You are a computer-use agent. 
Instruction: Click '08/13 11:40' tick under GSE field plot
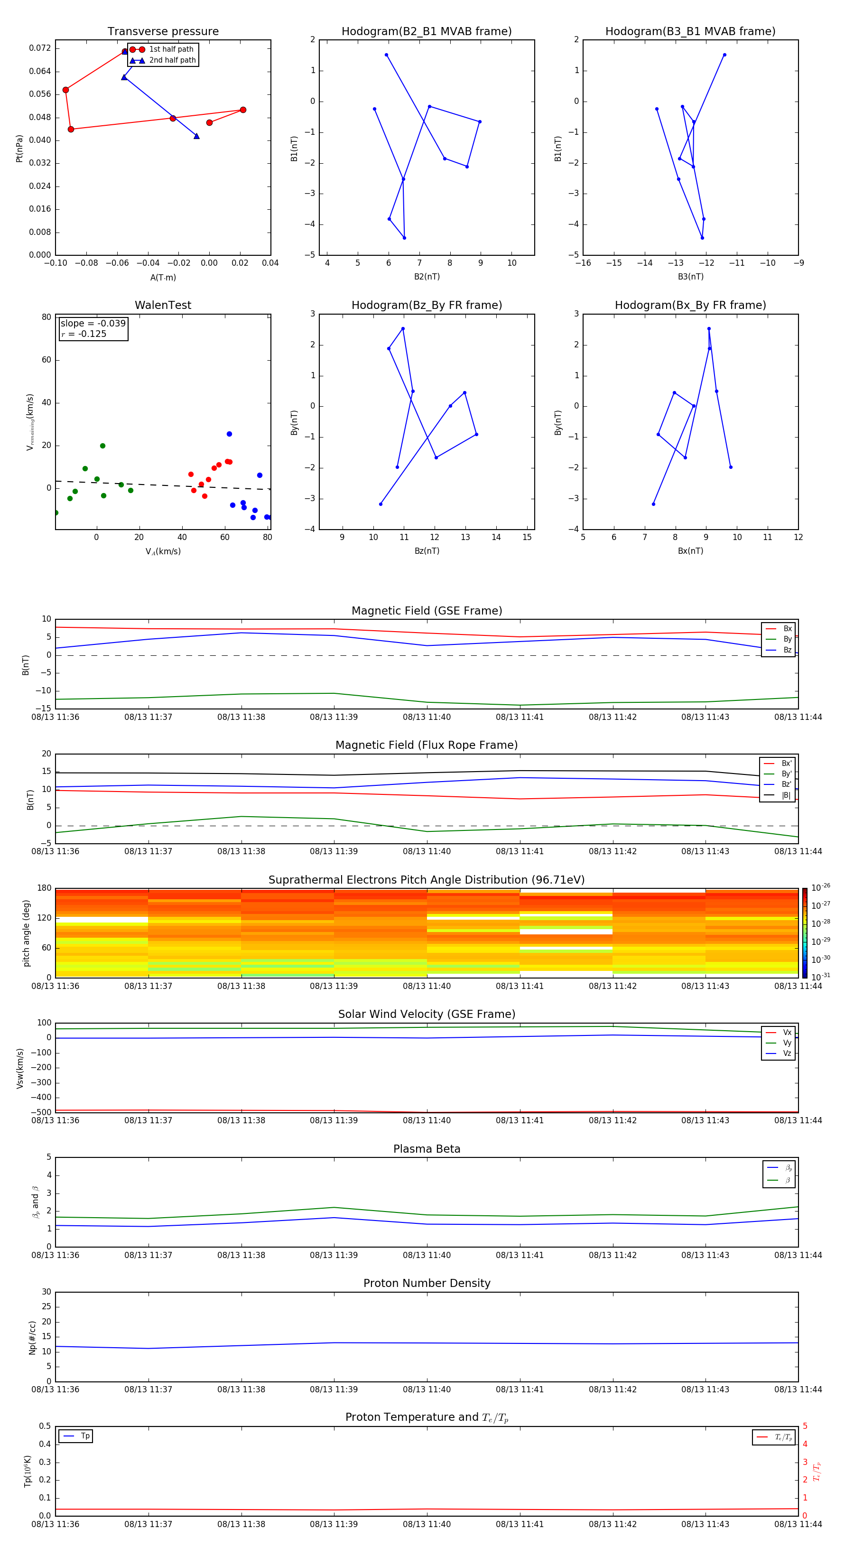(427, 718)
